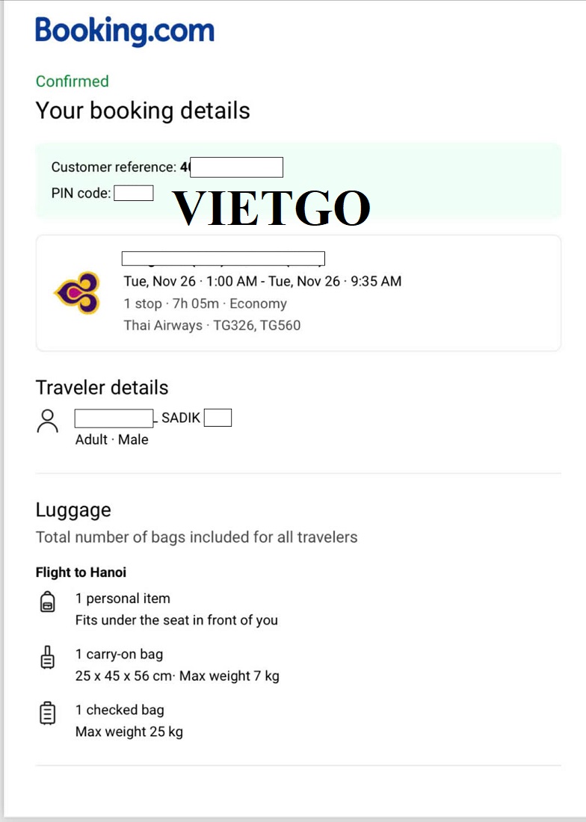Viewport: 586px width, 822px height.
Task: Click the Traveler details heading
Action: tap(102, 388)
